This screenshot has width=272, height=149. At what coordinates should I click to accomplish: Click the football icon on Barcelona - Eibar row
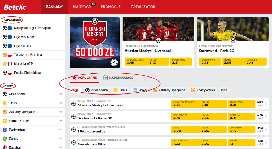point(74,143)
